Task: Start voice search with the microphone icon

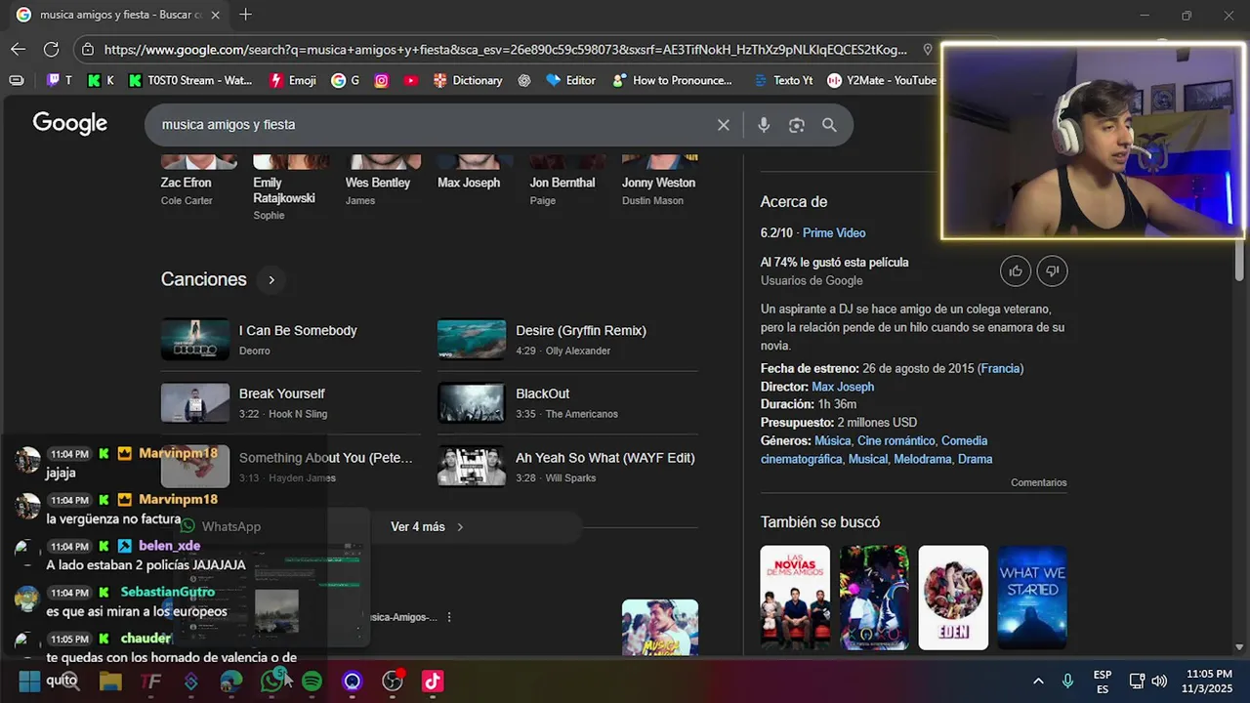Action: pos(764,125)
